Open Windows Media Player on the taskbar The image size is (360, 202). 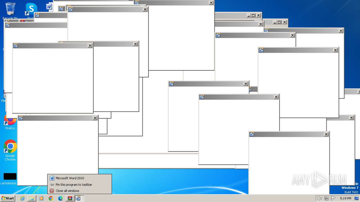(x=41, y=198)
